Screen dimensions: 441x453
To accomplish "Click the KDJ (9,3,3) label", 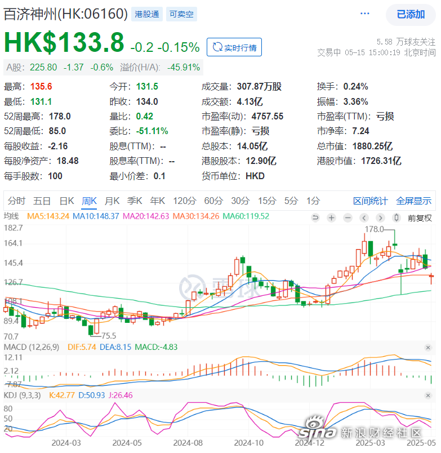I will (x=22, y=395).
